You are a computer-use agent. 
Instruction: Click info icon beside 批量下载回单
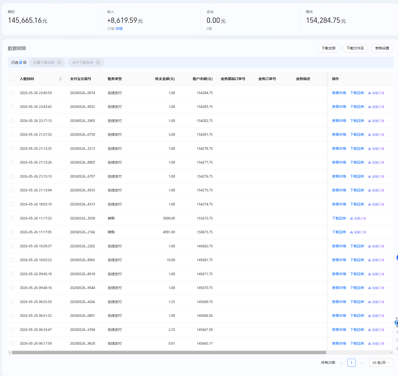coord(59,62)
